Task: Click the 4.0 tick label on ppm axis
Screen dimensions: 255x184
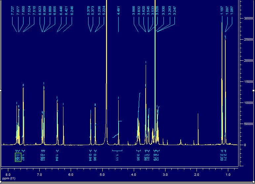Action: [x=134, y=175]
